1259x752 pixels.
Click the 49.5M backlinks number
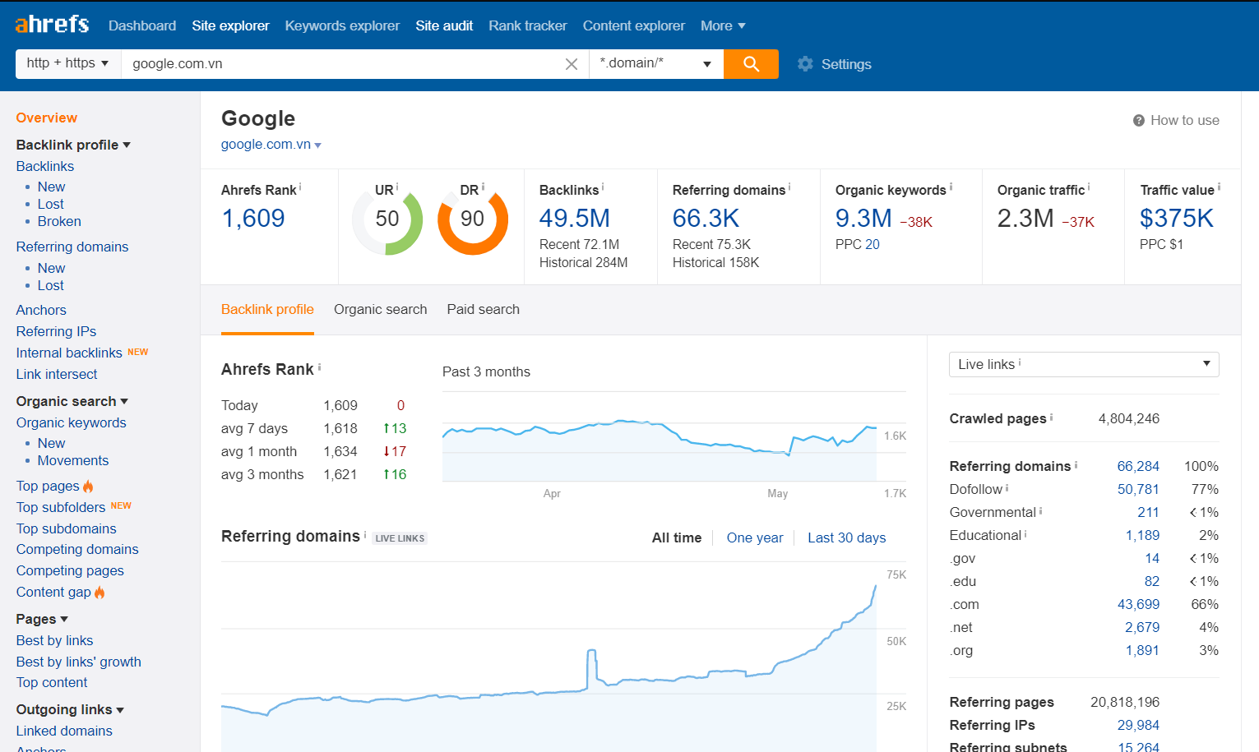[x=574, y=219]
